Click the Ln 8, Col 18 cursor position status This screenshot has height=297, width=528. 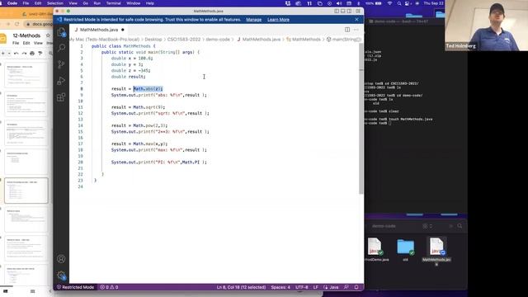tap(241, 287)
